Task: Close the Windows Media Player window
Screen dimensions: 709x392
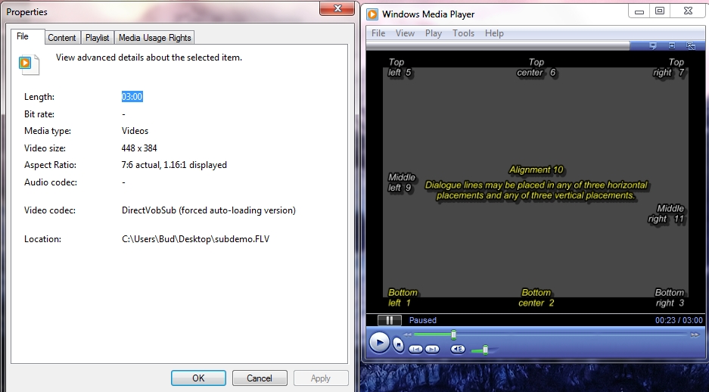Action: 688,11
